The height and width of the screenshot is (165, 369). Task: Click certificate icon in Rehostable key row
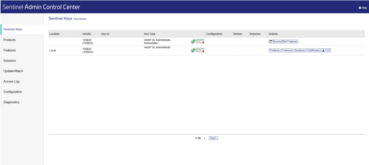click(200, 42)
